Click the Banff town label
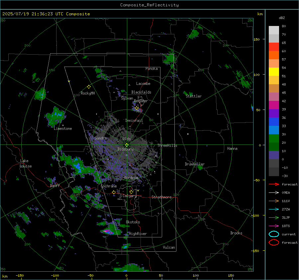 click(55, 185)
